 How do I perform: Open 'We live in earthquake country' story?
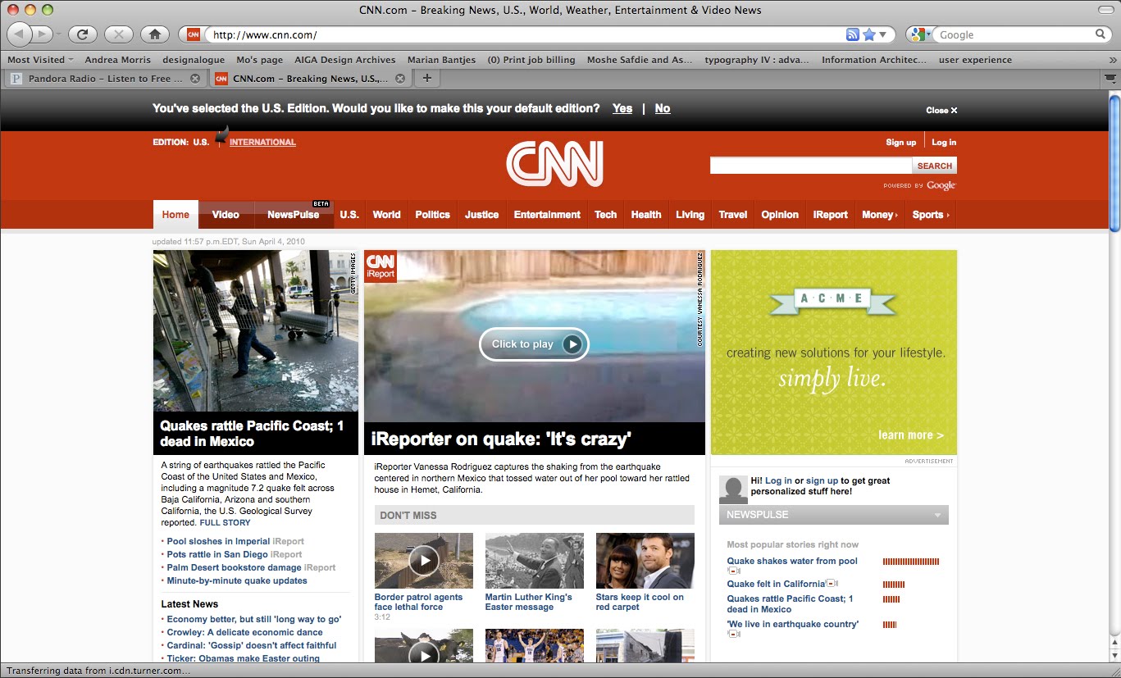tap(793, 624)
